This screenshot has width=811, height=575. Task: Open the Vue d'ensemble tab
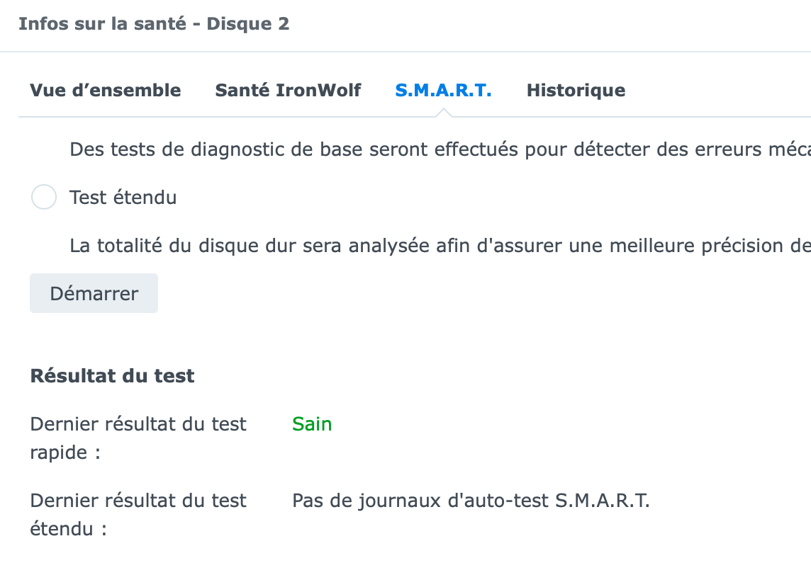(x=106, y=91)
